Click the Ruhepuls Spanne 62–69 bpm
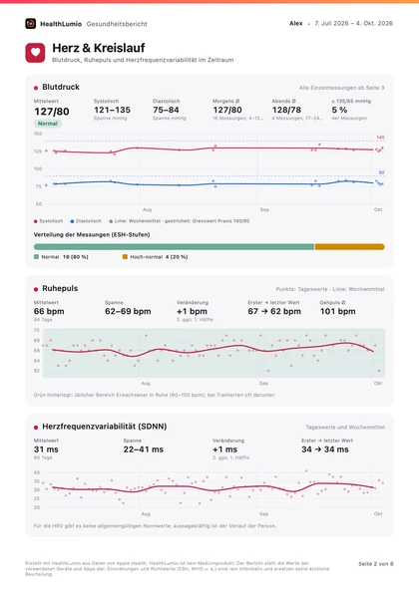Viewport: 419px width, 593px height. point(128,312)
